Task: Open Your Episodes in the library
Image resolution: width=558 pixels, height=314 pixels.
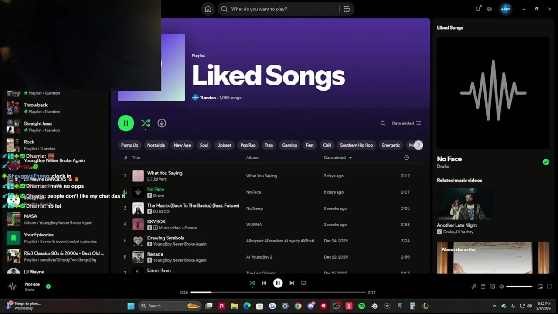Action: click(x=55, y=238)
